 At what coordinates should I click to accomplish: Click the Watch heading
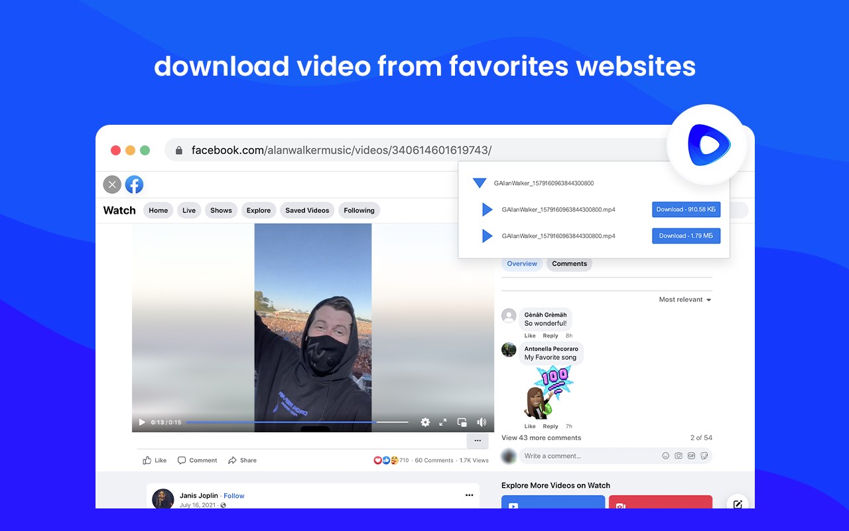point(119,210)
